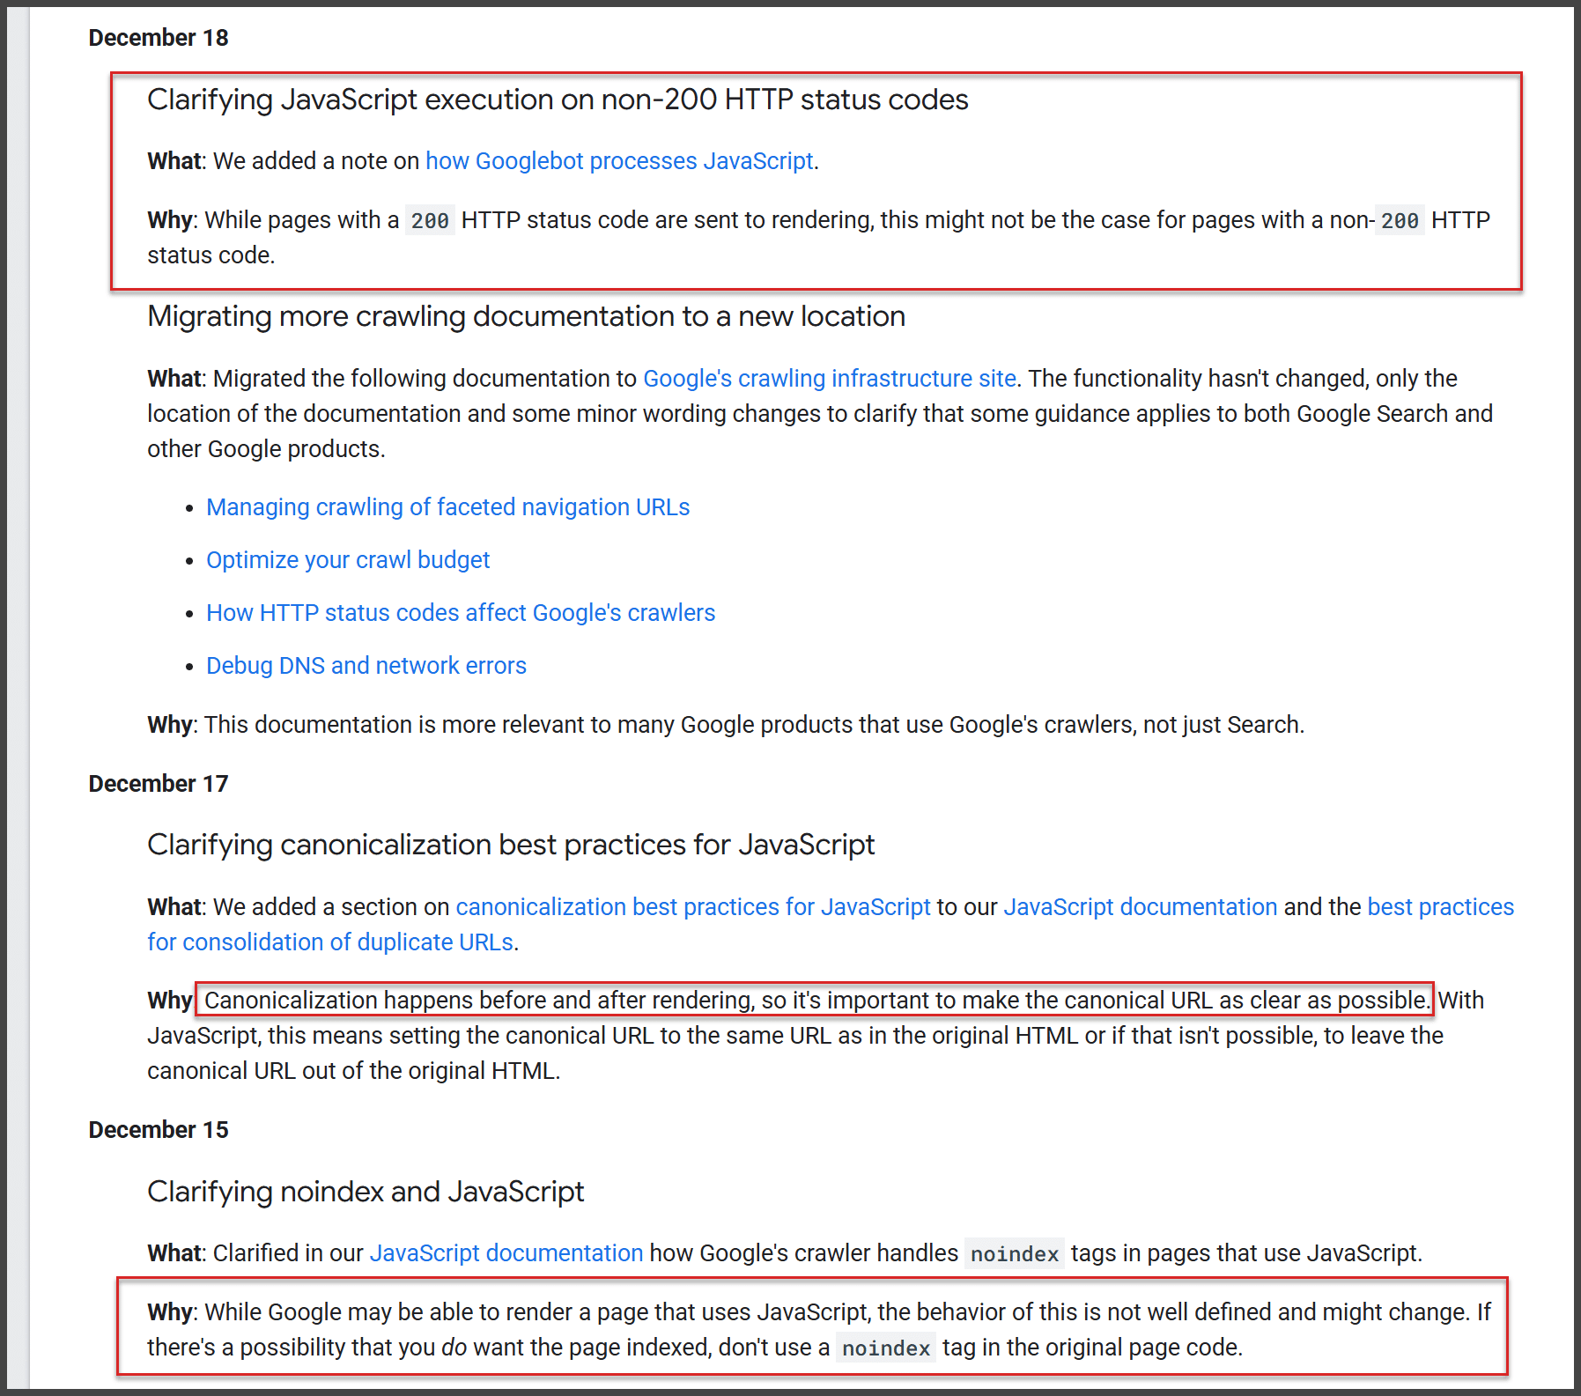Viewport: 1581px width, 1396px height.
Task: Click the 'December 15' date heading
Action: 159,1130
